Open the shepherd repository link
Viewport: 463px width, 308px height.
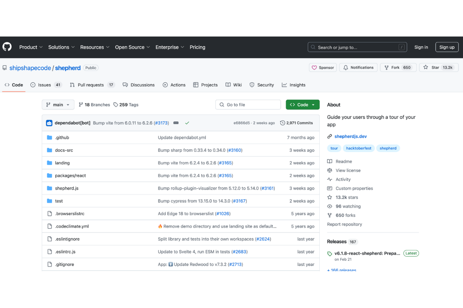click(x=68, y=68)
